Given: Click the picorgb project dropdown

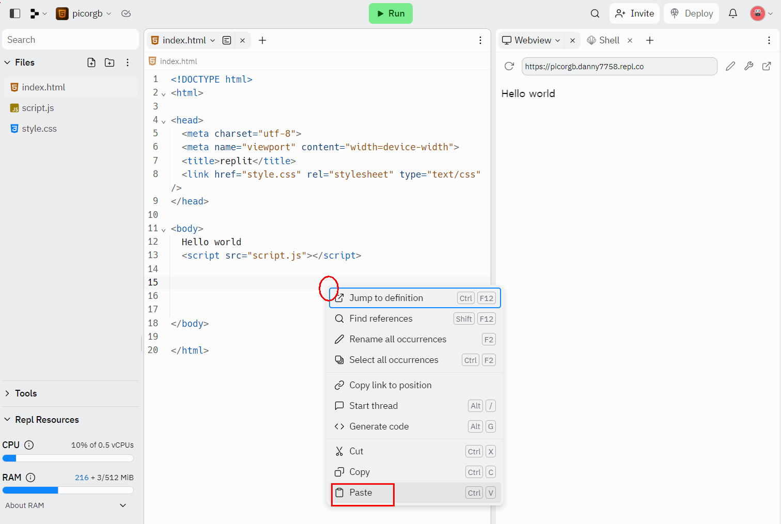Looking at the screenshot, I should (x=84, y=13).
